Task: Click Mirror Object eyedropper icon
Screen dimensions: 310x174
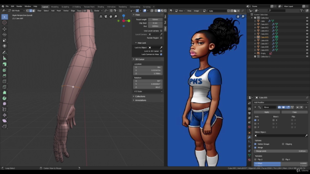Action: point(306,136)
